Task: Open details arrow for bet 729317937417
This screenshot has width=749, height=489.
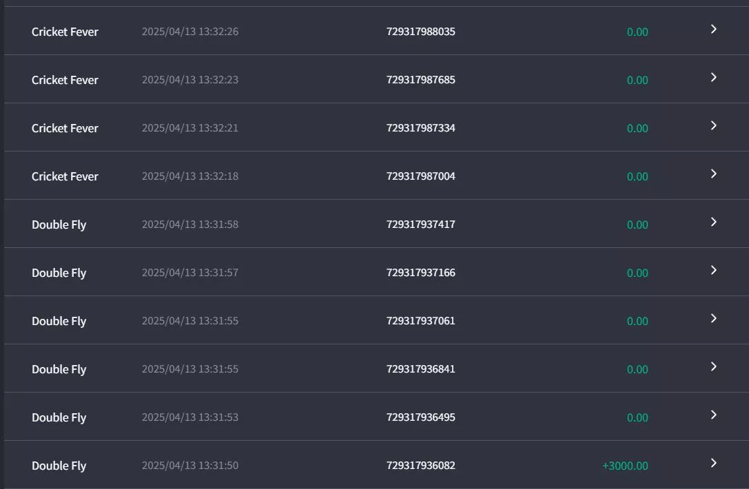Action: [x=714, y=222]
